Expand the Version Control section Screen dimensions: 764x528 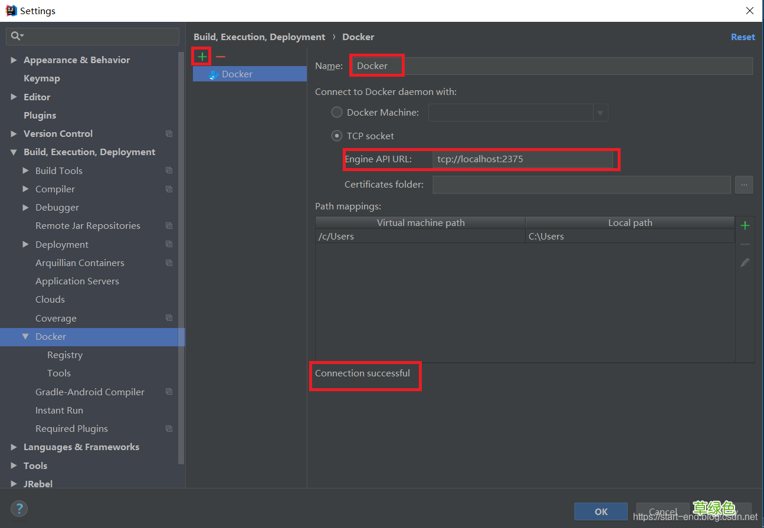point(14,134)
